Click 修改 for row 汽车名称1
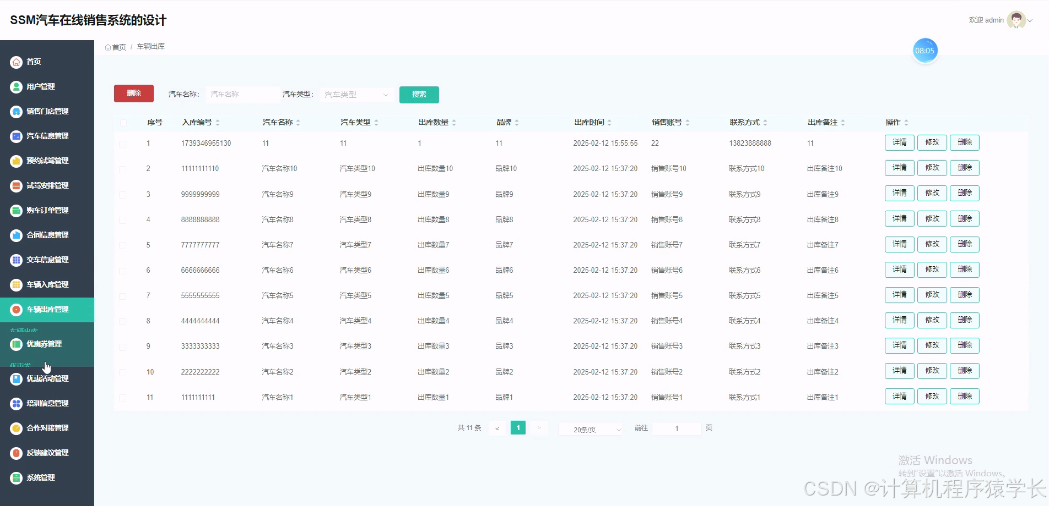 tap(932, 397)
